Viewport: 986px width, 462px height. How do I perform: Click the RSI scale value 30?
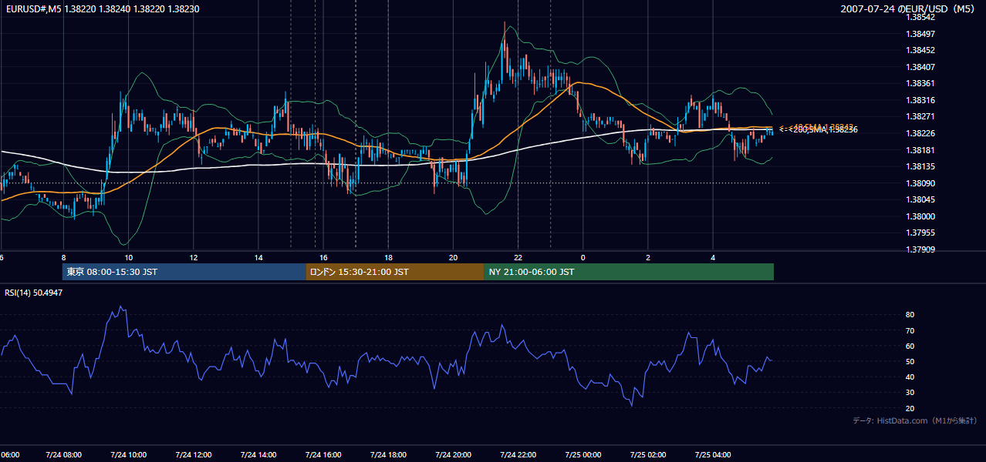(910, 393)
